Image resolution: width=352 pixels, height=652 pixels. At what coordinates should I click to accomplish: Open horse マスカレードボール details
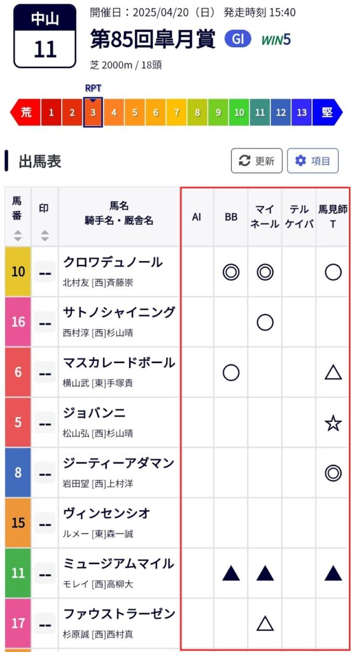pyautogui.click(x=119, y=362)
